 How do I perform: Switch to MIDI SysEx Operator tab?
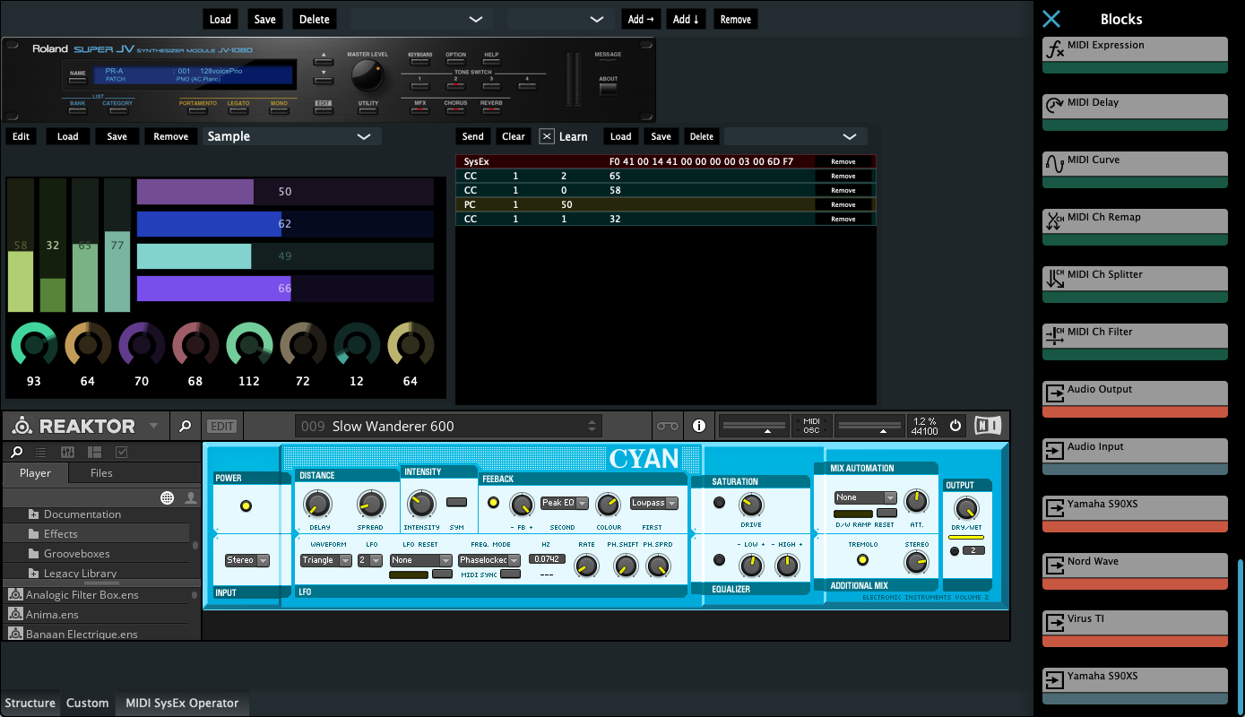coord(182,703)
